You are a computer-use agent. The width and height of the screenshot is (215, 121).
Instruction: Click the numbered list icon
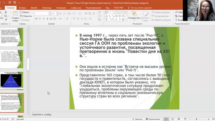[x=80, y=13]
